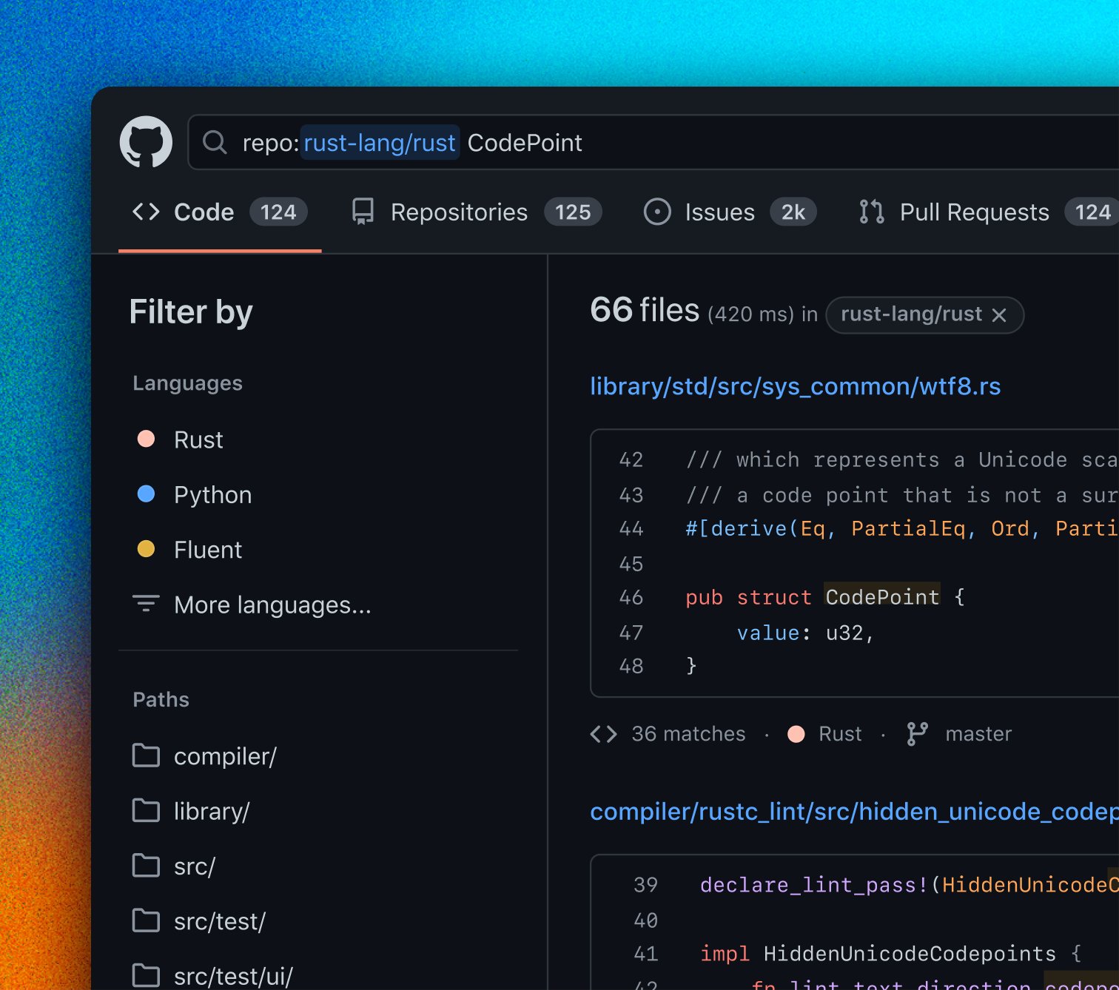
Task: Filter by library/ path
Action: pyautogui.click(x=212, y=811)
